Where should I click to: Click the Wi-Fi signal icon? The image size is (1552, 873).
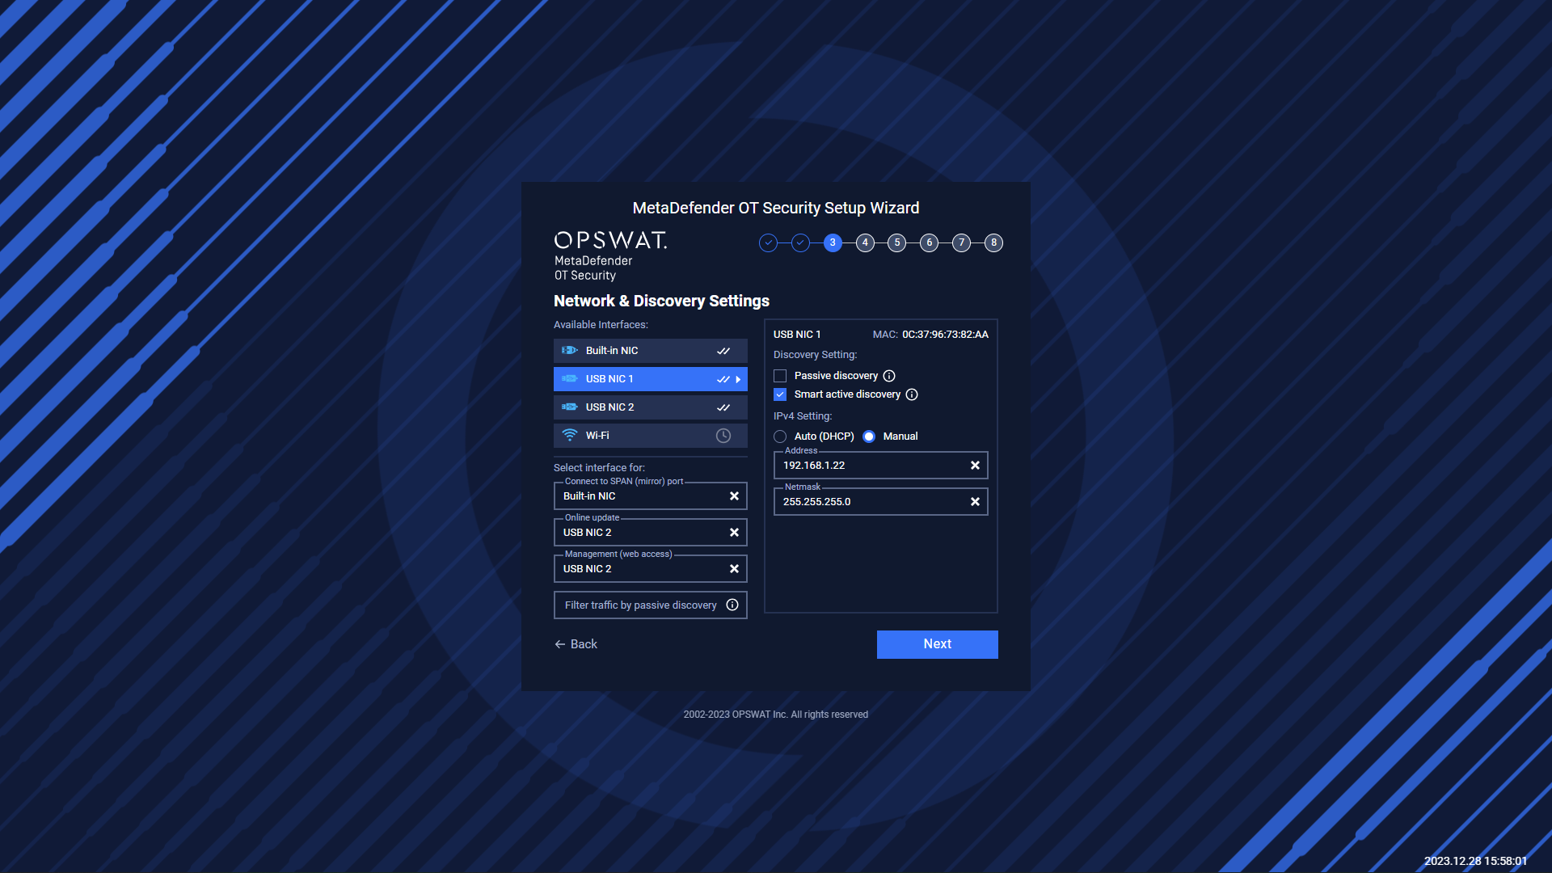pyautogui.click(x=570, y=436)
